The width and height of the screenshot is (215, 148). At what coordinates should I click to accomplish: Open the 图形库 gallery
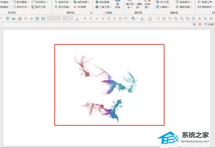[118, 4]
